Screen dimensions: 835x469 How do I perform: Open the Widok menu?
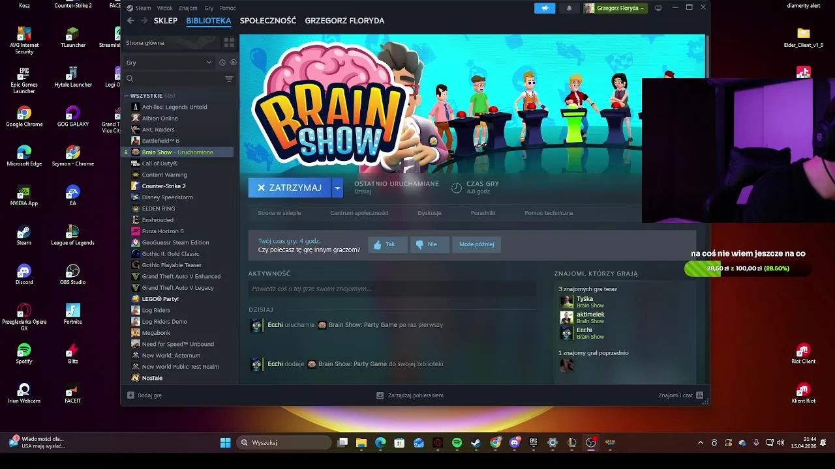pos(165,8)
